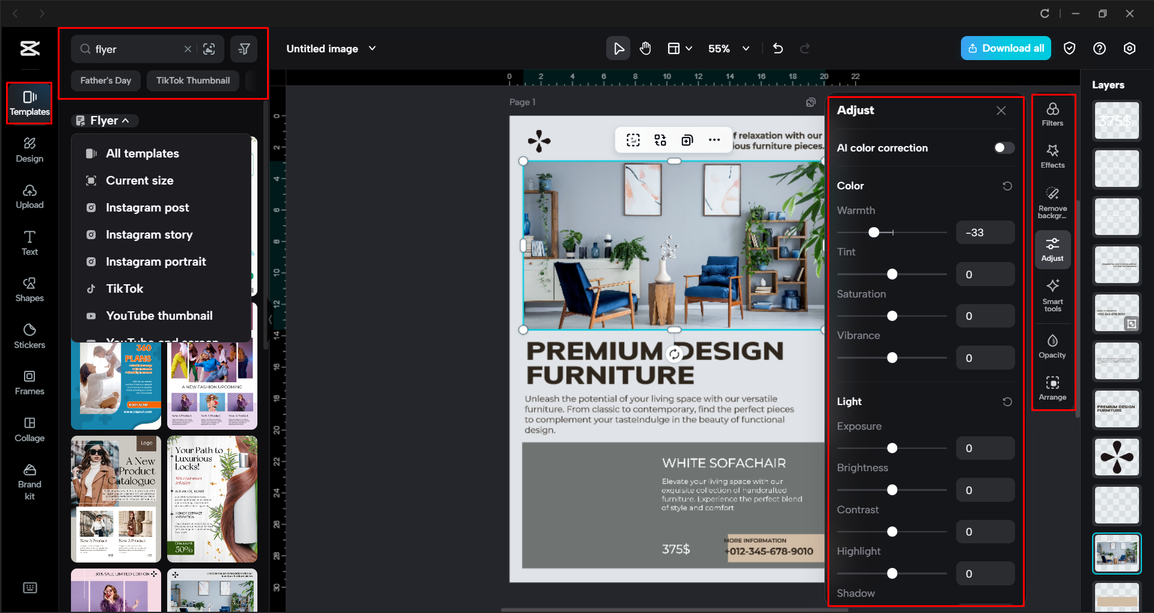Select the Effects tool
Screen dimensions: 1154x613
tap(1052, 156)
